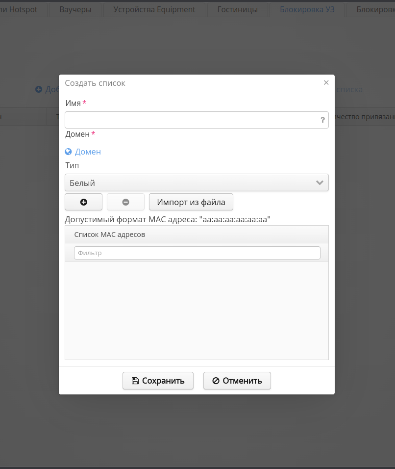
Task: Click the question mark help icon in Имя field
Action: (322, 120)
